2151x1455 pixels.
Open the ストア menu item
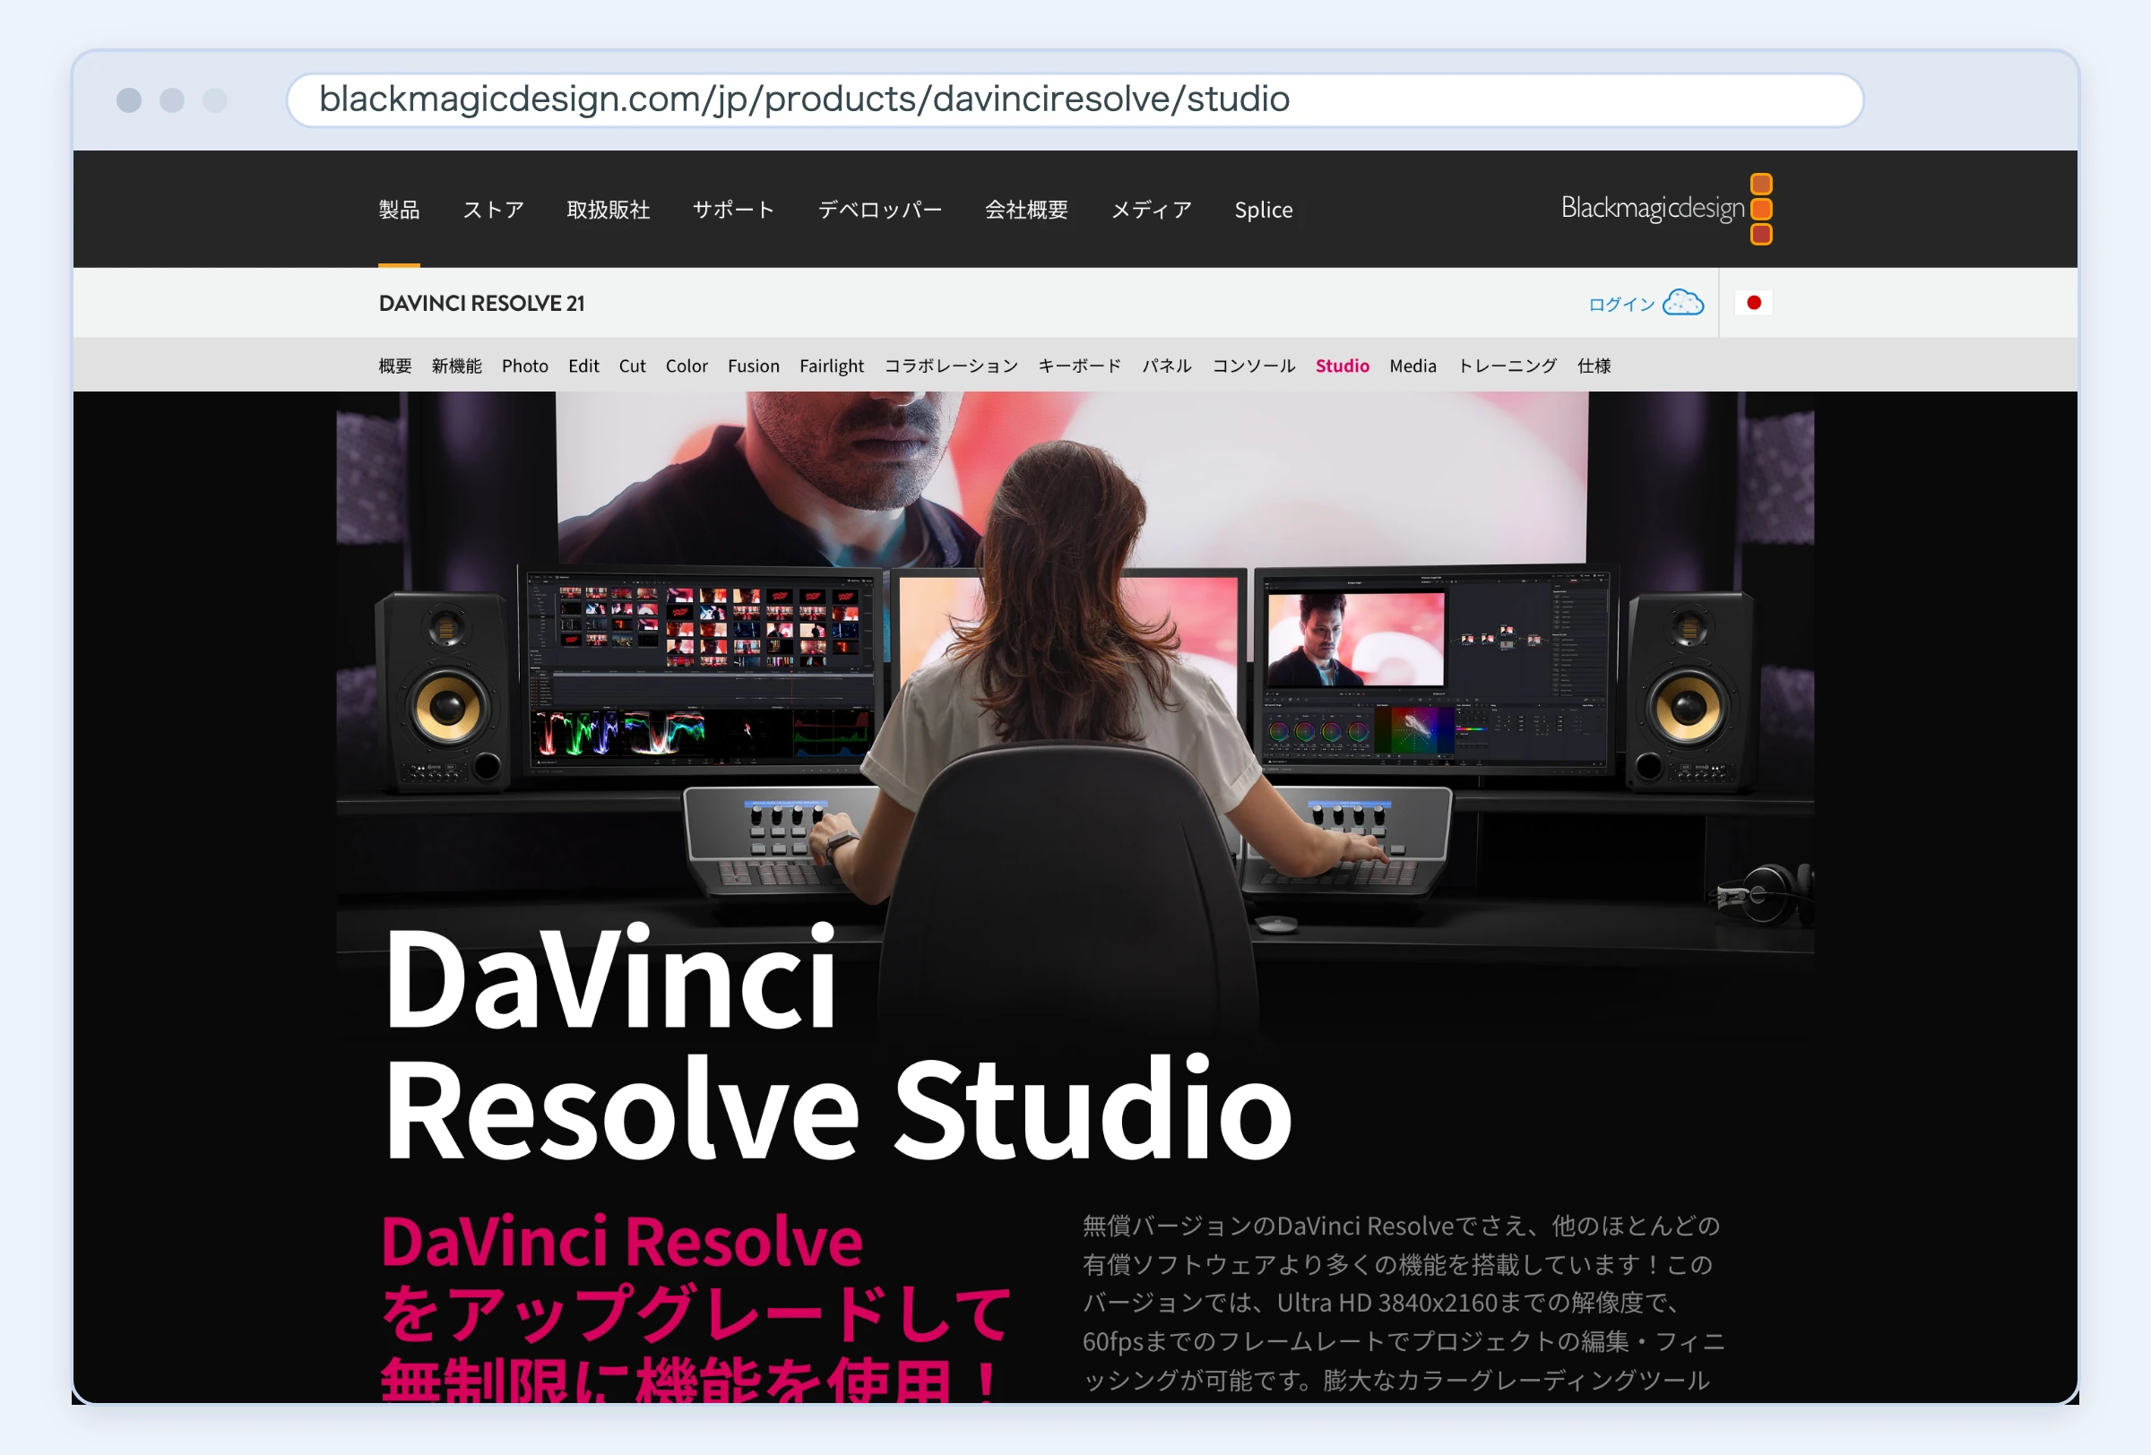493,210
